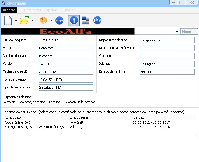The height and width of the screenshot is (162, 199).
Task: Select the Nokia Online CA I certificate
Action: (x=18, y=122)
